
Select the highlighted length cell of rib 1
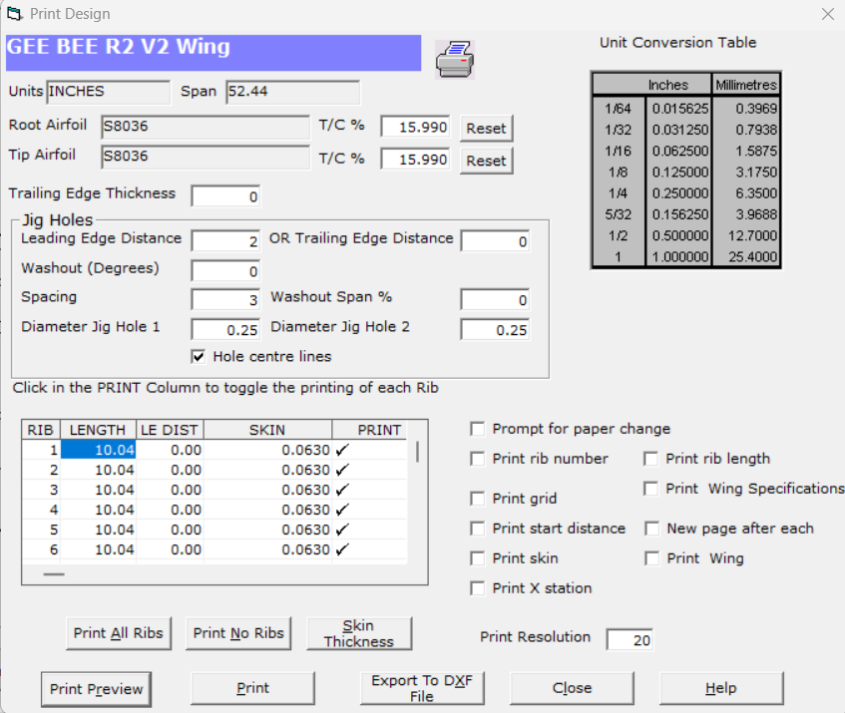(x=98, y=450)
